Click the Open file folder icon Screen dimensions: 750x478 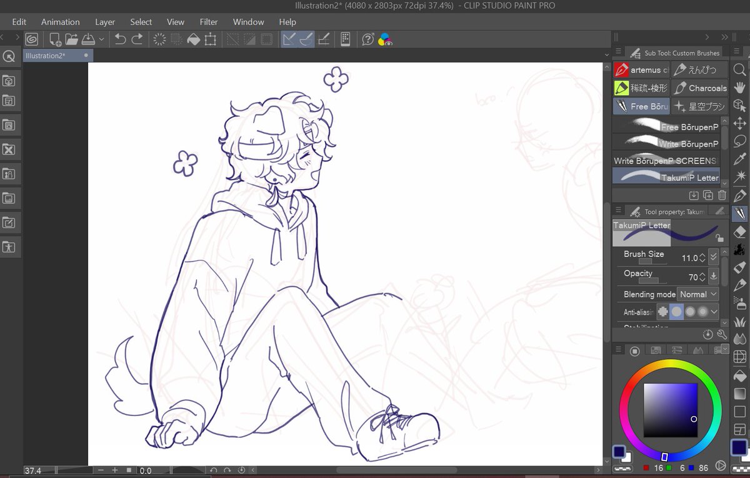pyautogui.click(x=72, y=39)
